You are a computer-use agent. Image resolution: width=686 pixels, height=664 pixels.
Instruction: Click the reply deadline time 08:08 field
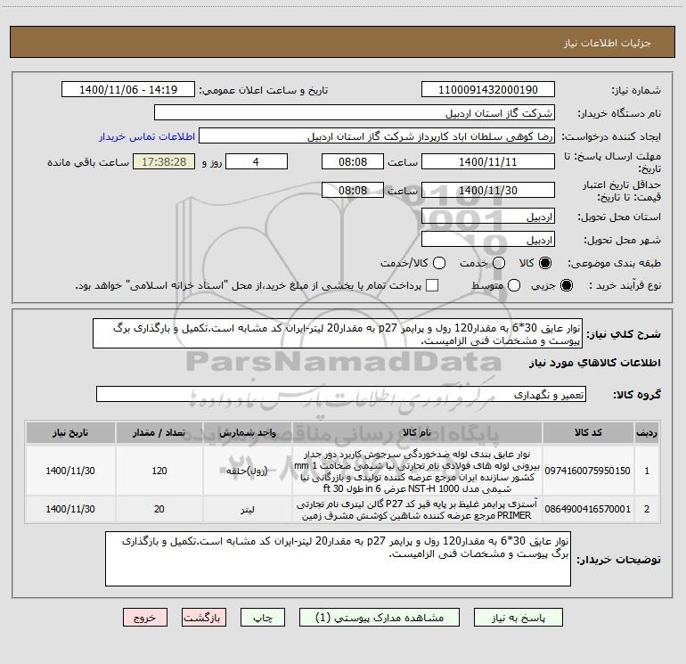(x=353, y=161)
